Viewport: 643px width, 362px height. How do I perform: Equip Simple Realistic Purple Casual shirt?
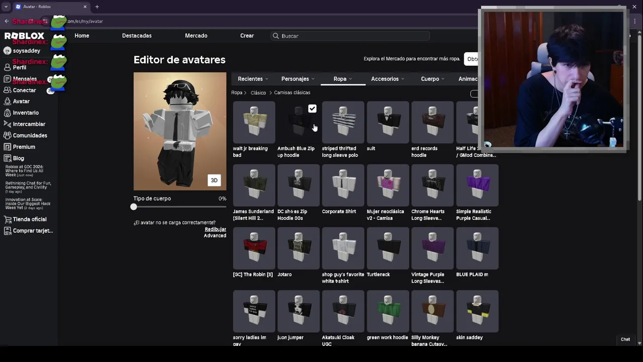point(477,185)
